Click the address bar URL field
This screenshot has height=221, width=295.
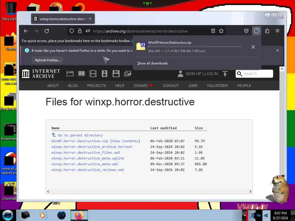pos(140,31)
